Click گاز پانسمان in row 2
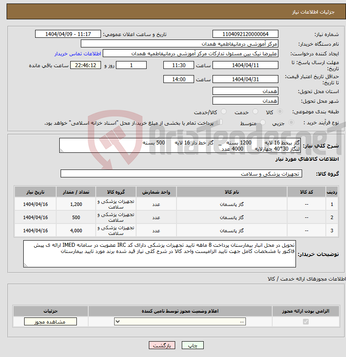The width and height of the screenshot is (346, 357). [231, 217]
